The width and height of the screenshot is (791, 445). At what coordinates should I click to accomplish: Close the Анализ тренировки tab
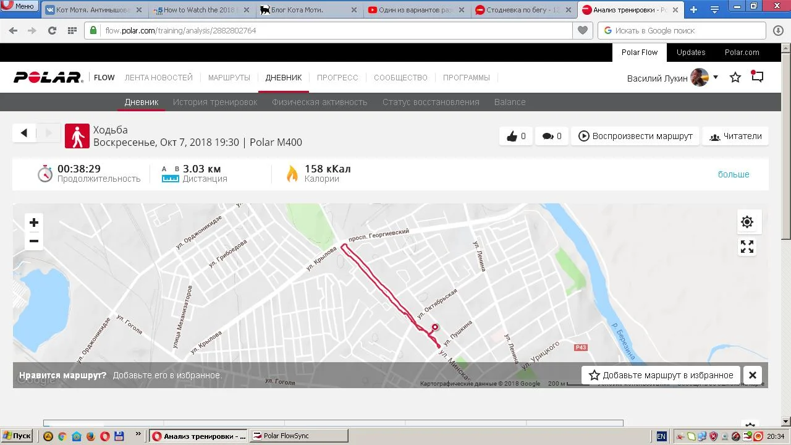[677, 11]
